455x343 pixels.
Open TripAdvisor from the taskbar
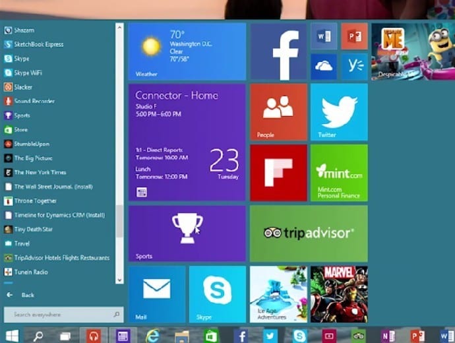pos(358,336)
